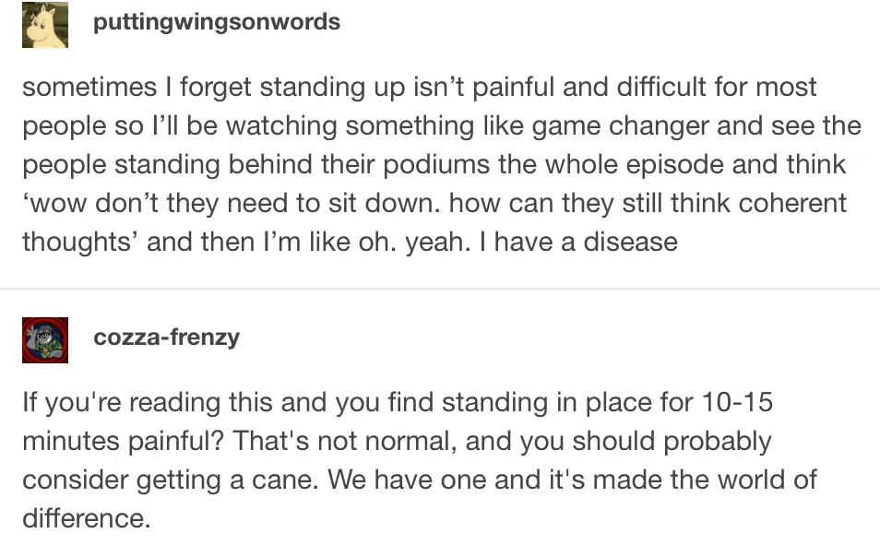This screenshot has height=557, width=880.
Task: Visit the cozza-frenzy blog username
Action: click(167, 338)
